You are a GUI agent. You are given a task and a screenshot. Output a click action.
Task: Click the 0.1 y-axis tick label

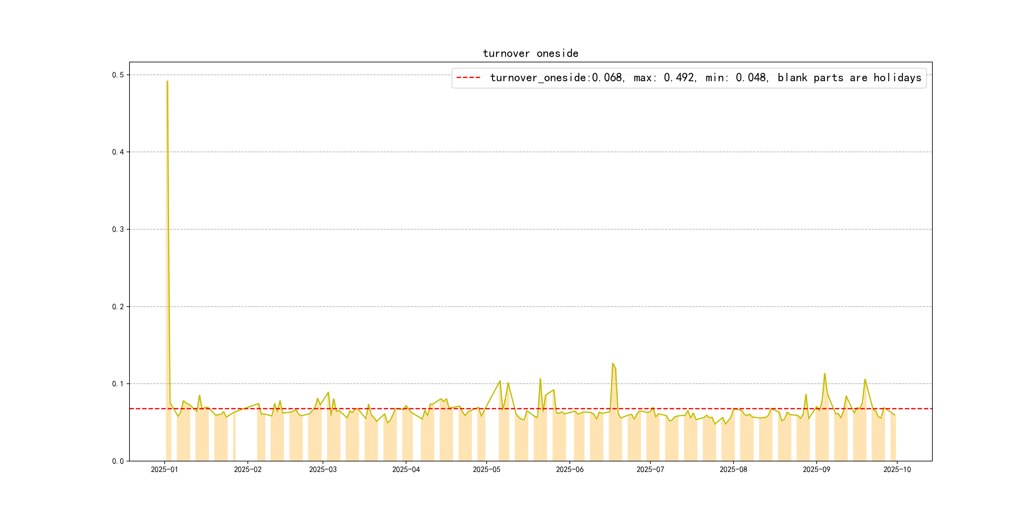(x=118, y=384)
